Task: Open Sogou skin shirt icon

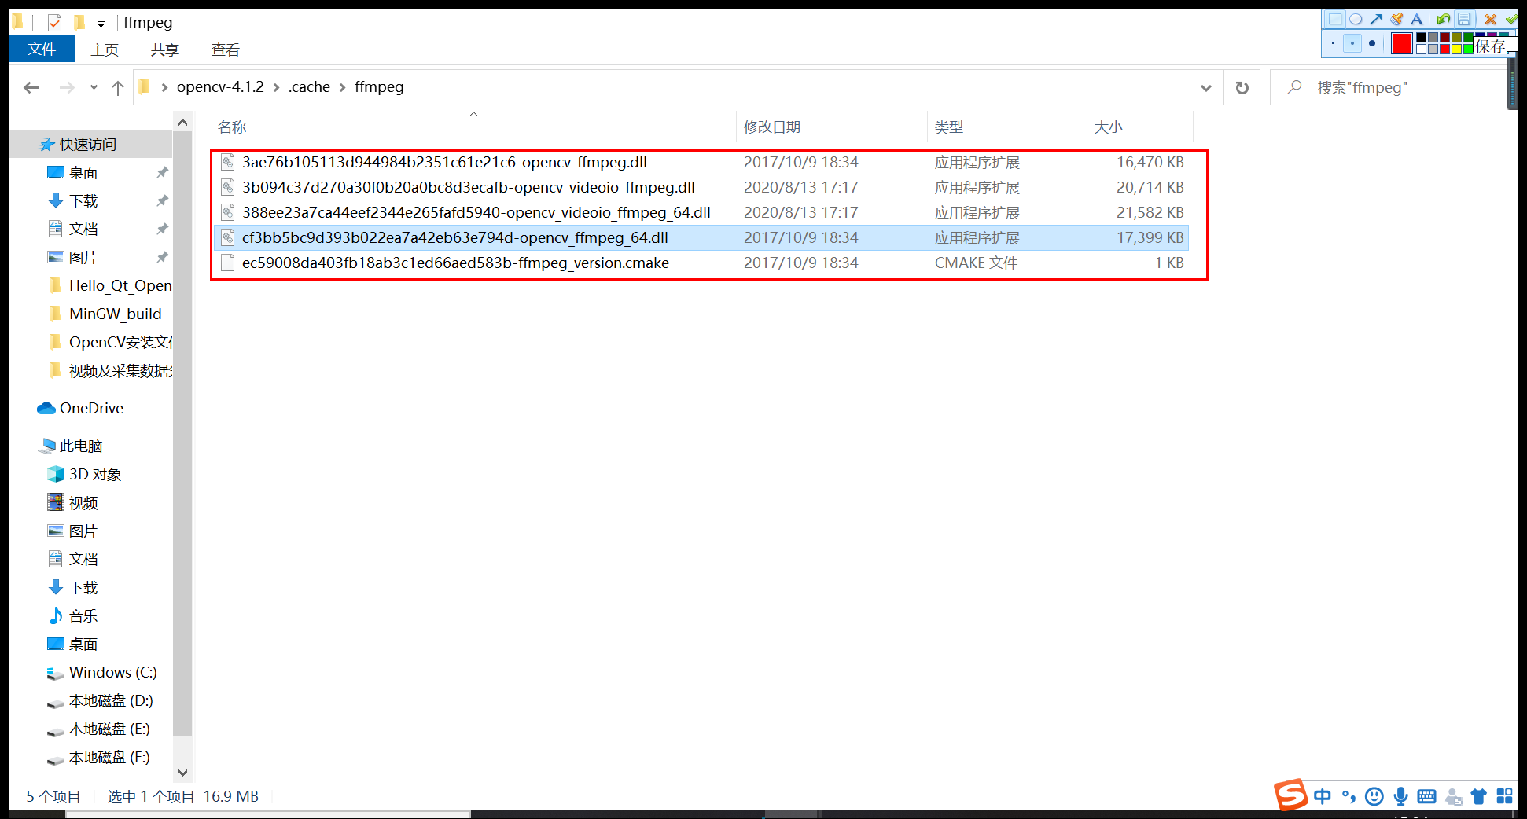Action: (x=1479, y=796)
